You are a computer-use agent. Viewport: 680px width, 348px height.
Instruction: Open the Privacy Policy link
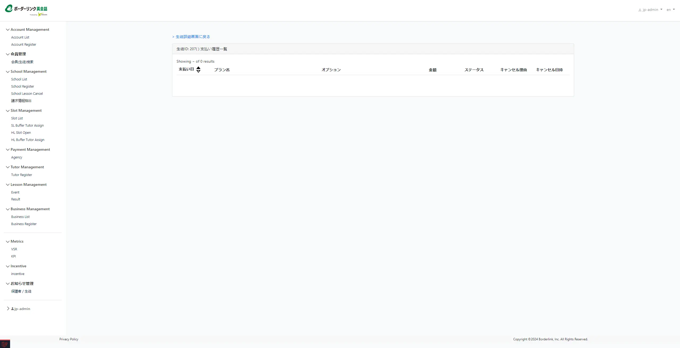[69, 339]
